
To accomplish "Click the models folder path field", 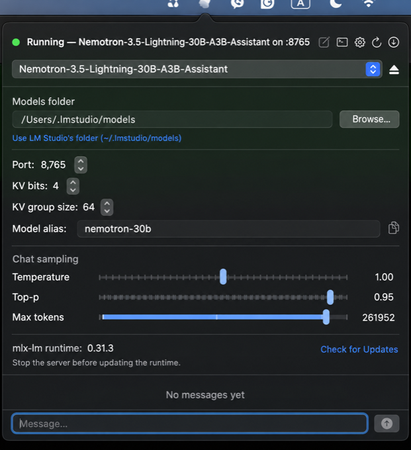I will point(172,119).
